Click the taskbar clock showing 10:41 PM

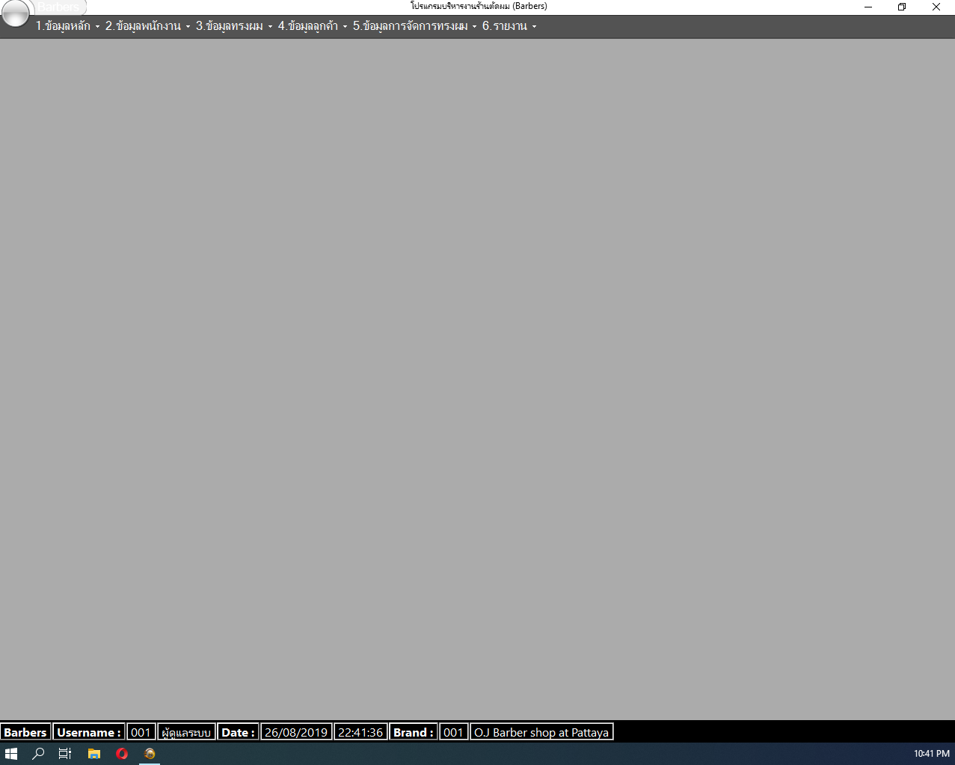coord(931,754)
